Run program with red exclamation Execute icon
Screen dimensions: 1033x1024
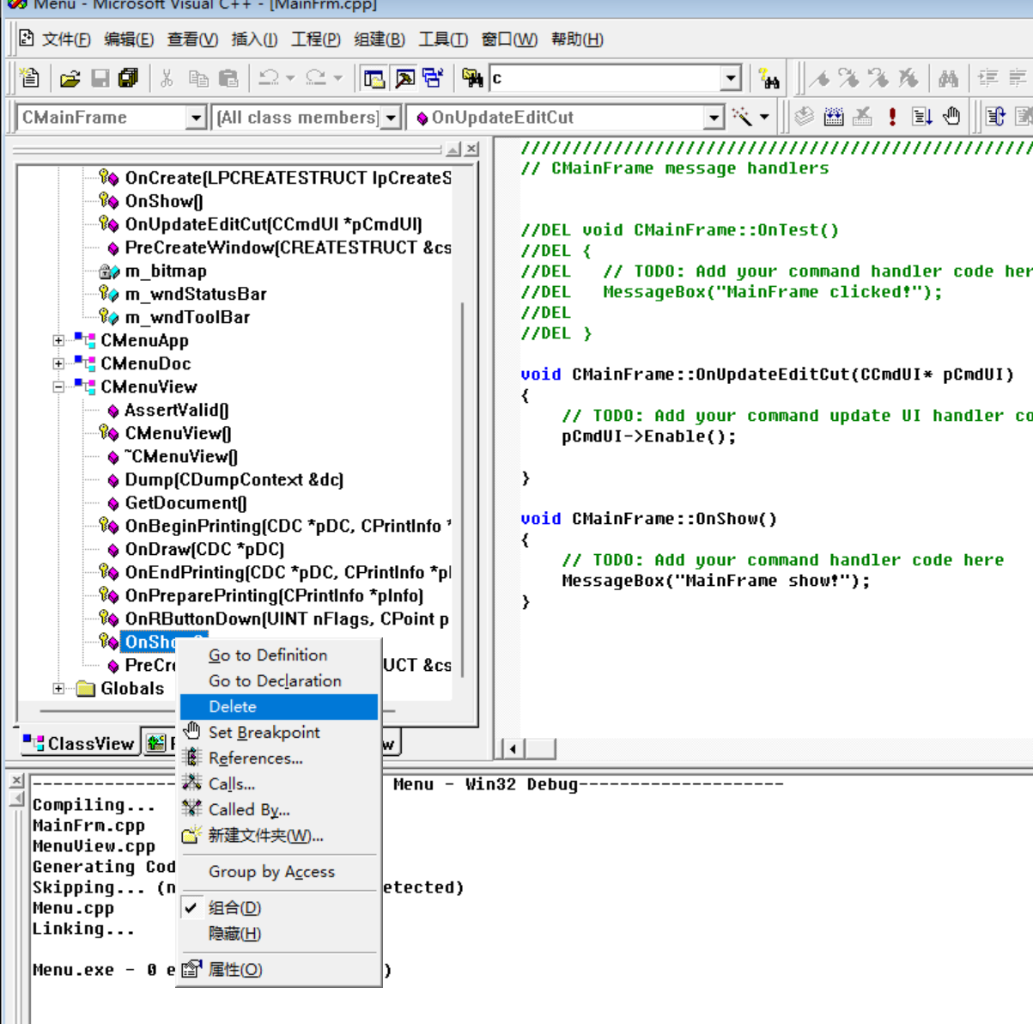(x=893, y=116)
